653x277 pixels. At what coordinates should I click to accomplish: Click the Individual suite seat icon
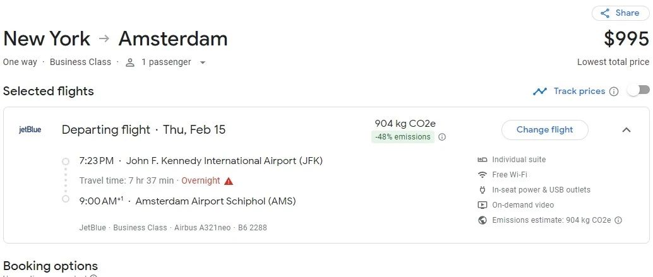pyautogui.click(x=482, y=160)
